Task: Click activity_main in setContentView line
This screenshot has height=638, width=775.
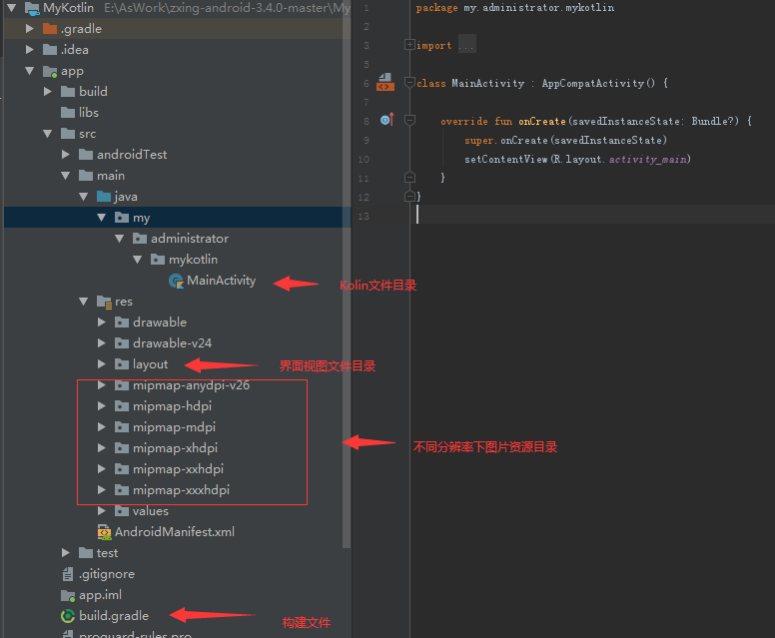Action: pyautogui.click(x=647, y=159)
